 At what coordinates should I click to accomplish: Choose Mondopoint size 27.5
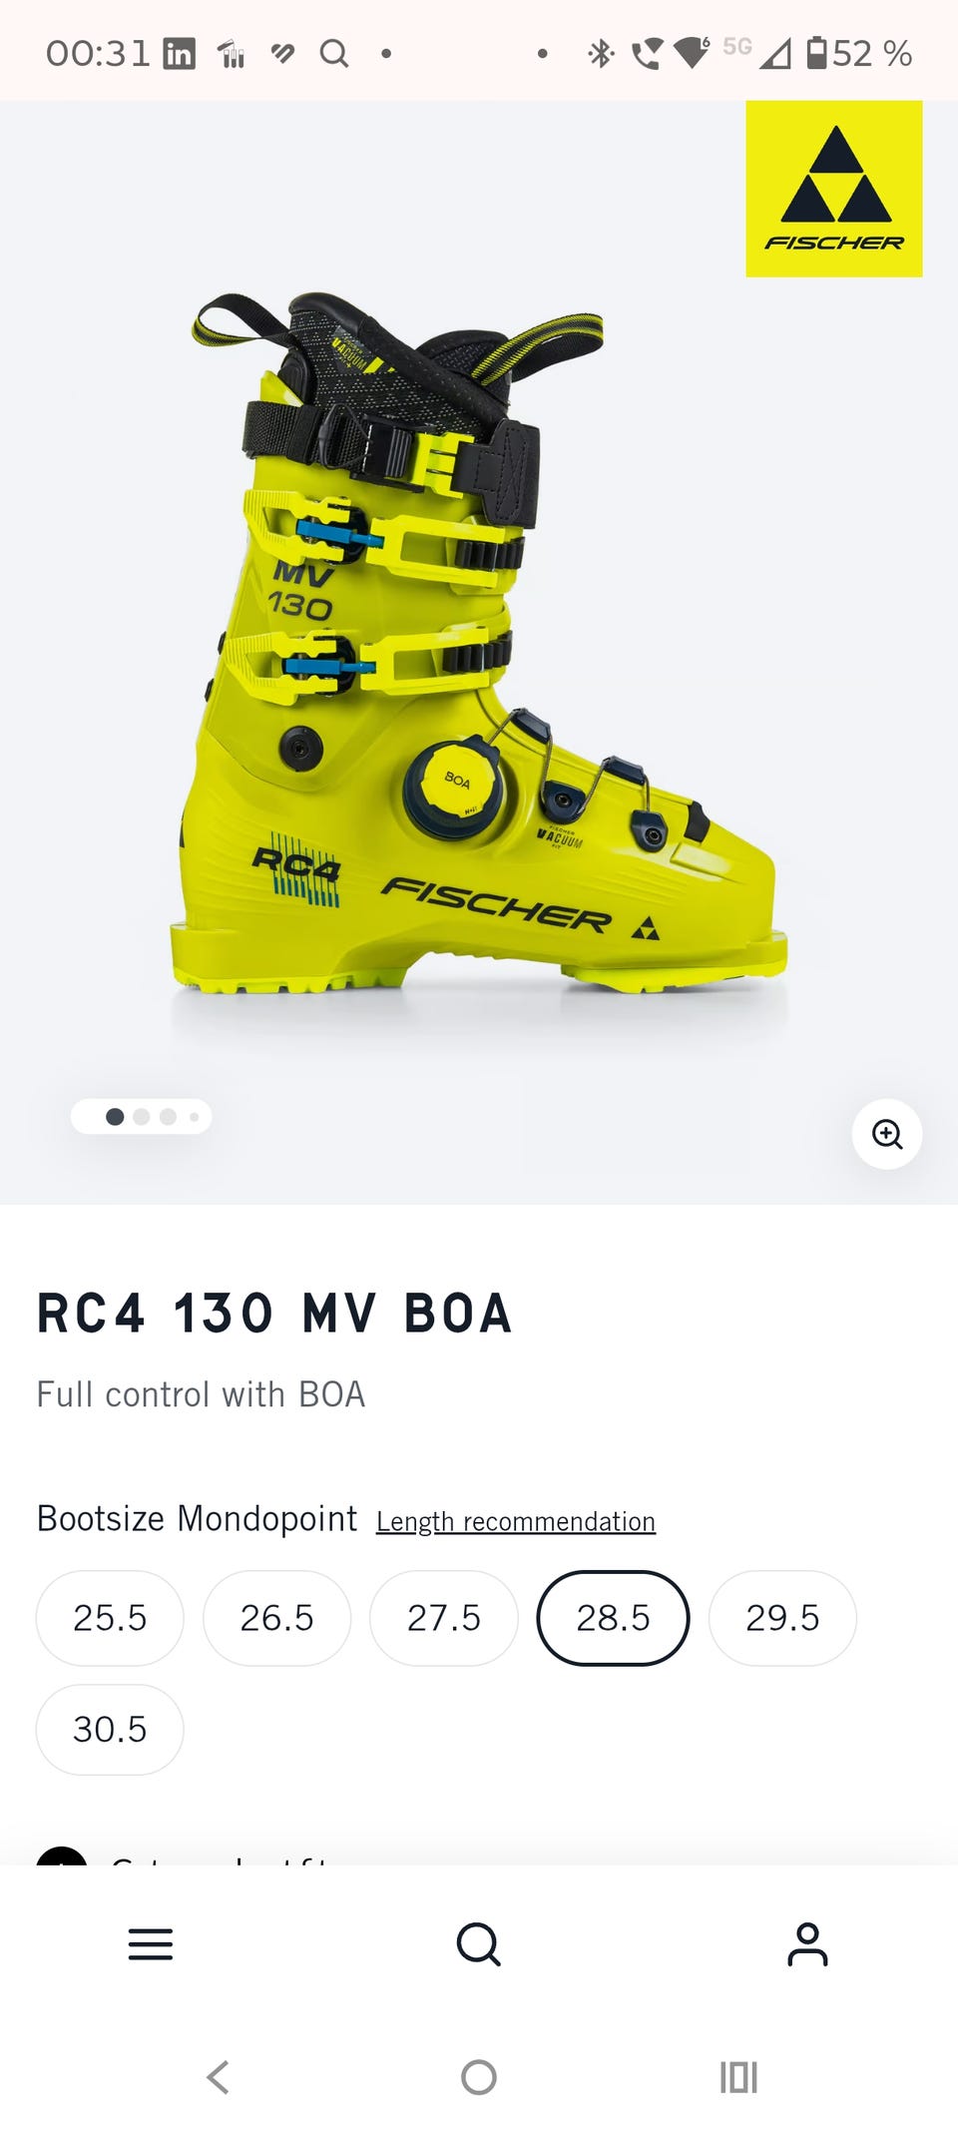tap(444, 1617)
